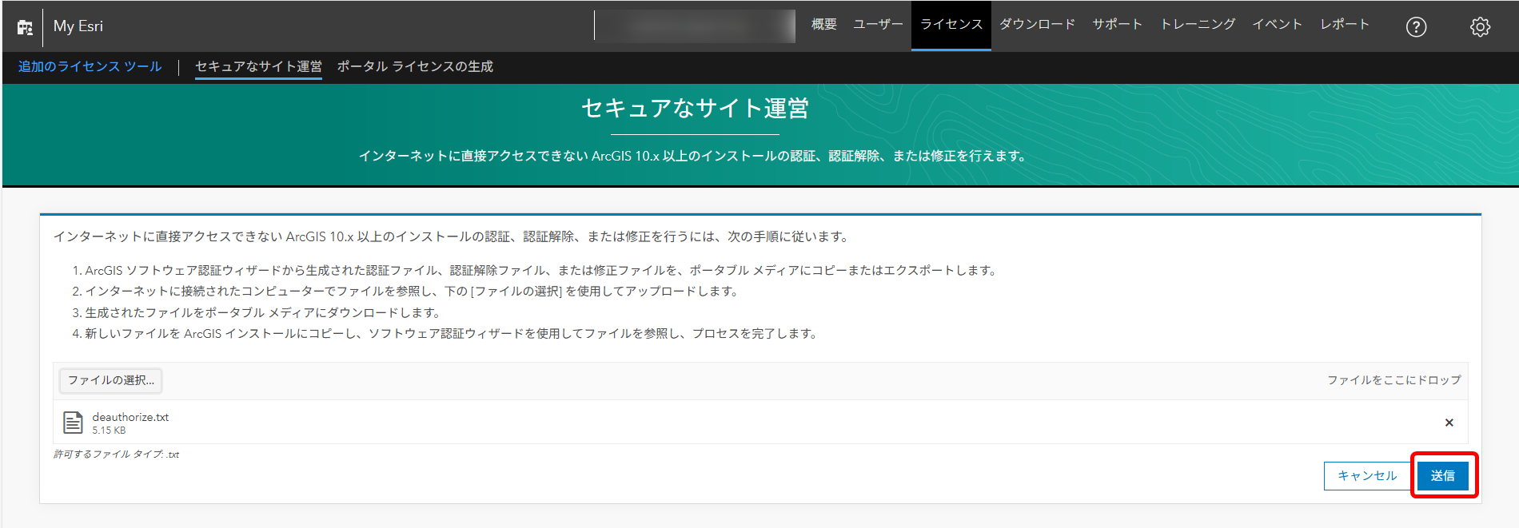Image resolution: width=1519 pixels, height=528 pixels.
Task: Click the キャンセル button
Action: 1367,476
